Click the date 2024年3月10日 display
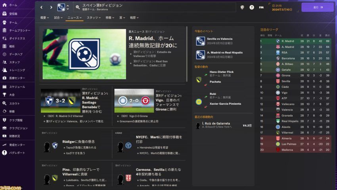The height and width of the screenshot is (190, 337). [x=282, y=10]
